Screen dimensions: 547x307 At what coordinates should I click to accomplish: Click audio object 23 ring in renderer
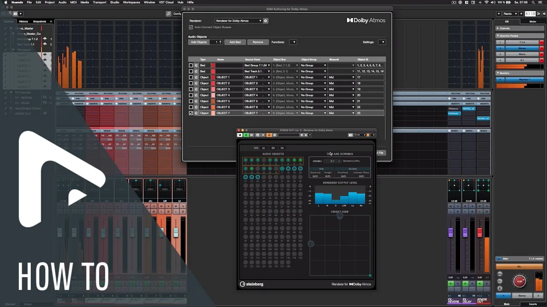[258, 177]
